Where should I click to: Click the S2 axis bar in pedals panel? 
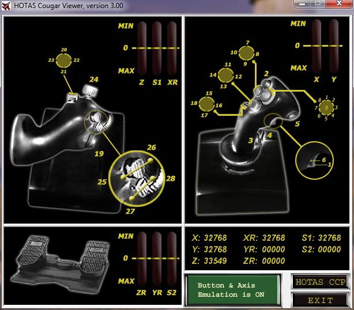(172, 259)
